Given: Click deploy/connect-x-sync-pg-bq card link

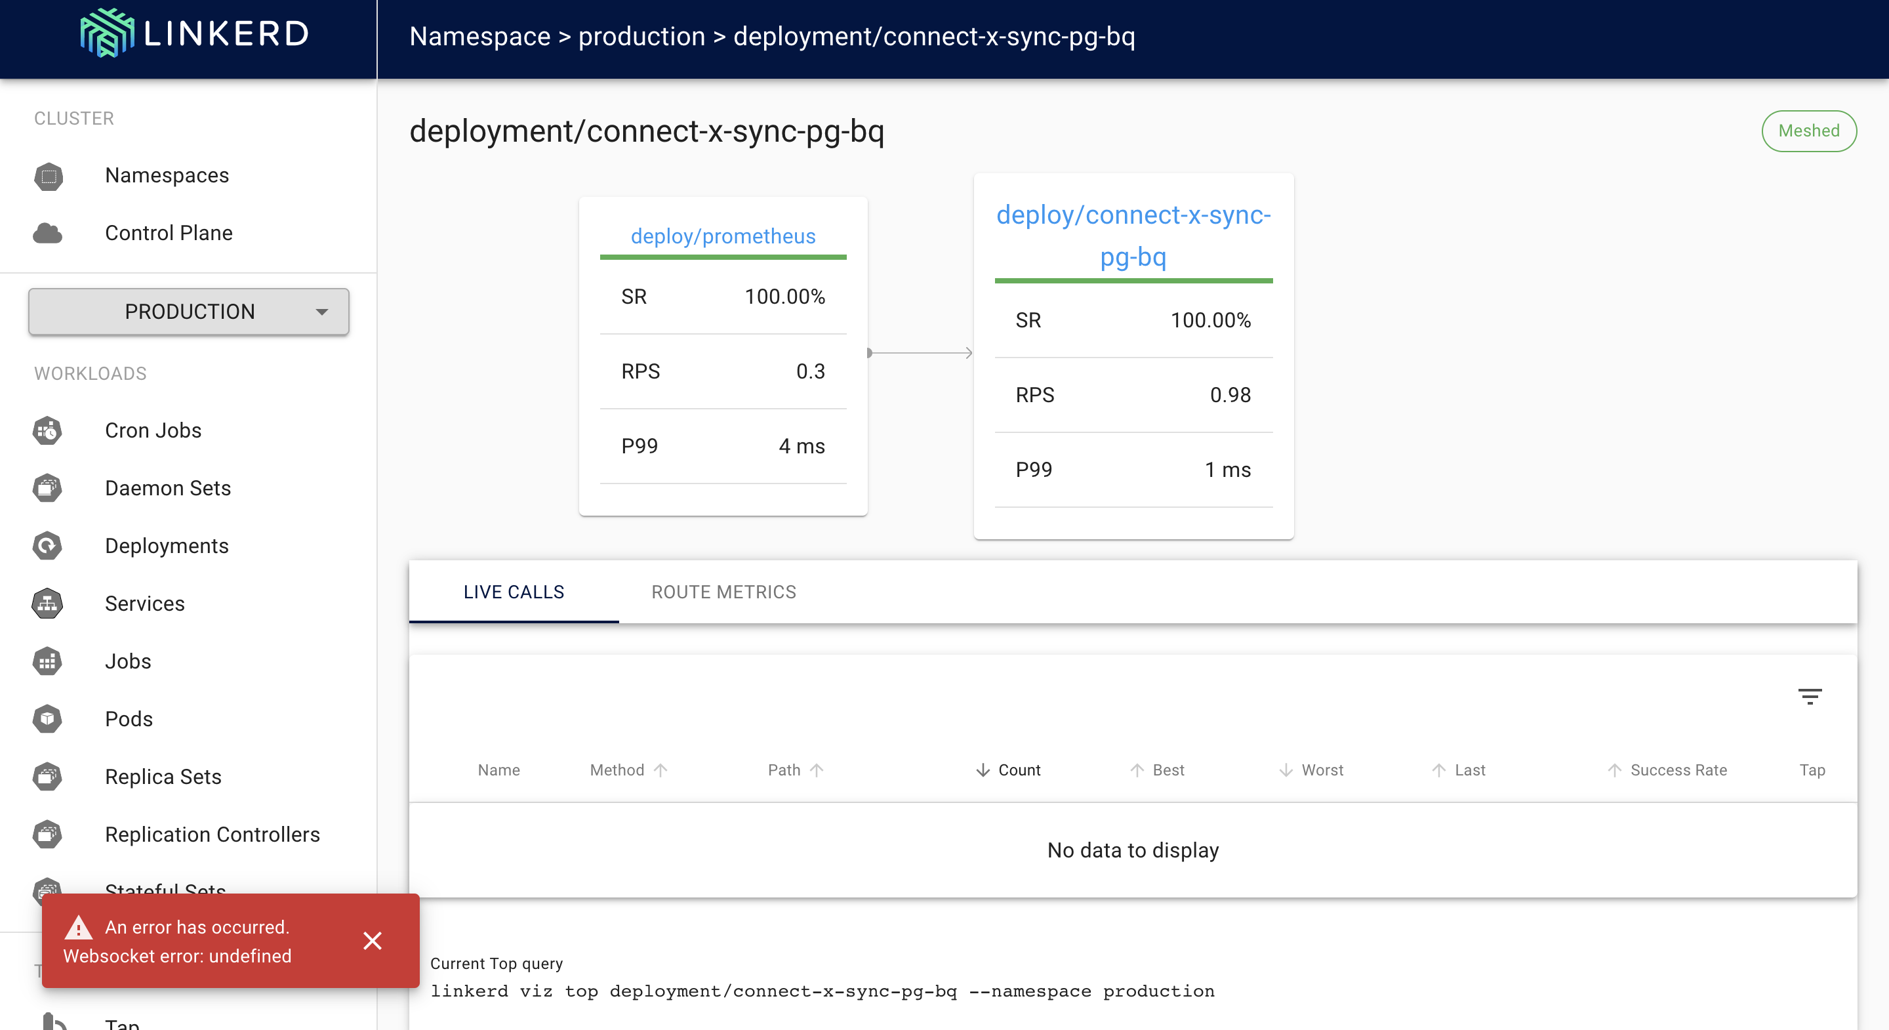Looking at the screenshot, I should point(1133,236).
